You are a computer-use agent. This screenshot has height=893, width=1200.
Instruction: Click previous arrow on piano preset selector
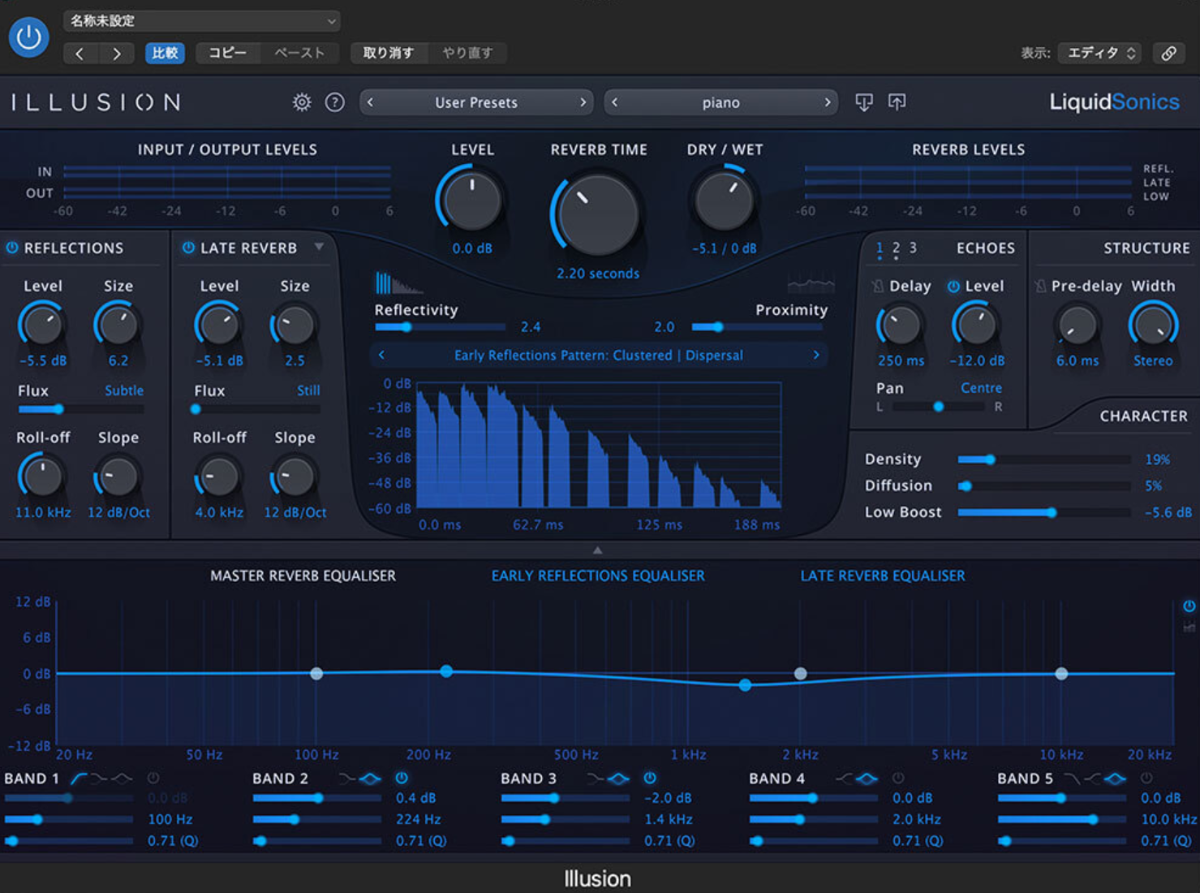click(x=615, y=102)
